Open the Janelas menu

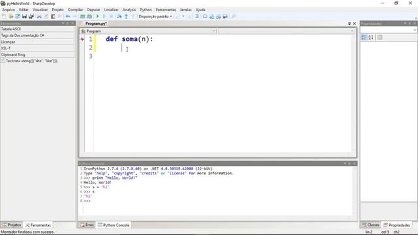(185, 10)
